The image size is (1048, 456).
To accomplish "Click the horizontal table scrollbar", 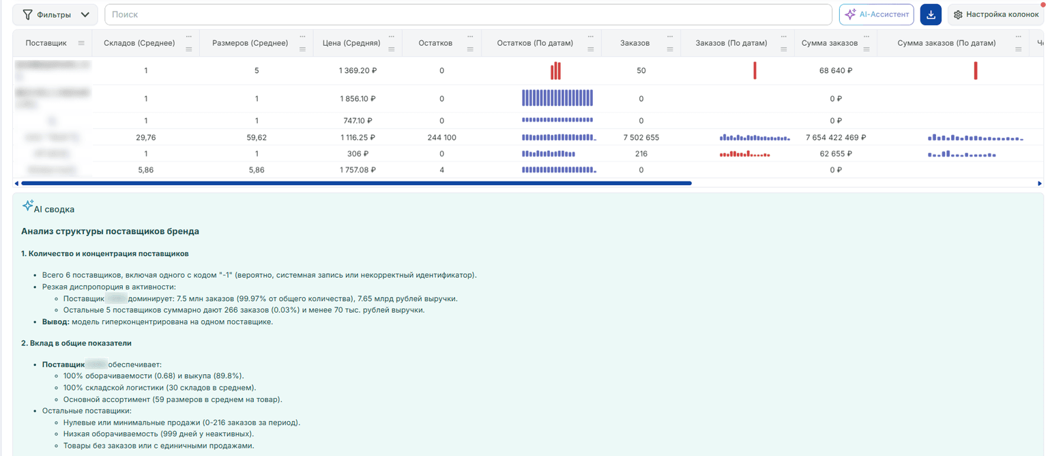I will (357, 184).
